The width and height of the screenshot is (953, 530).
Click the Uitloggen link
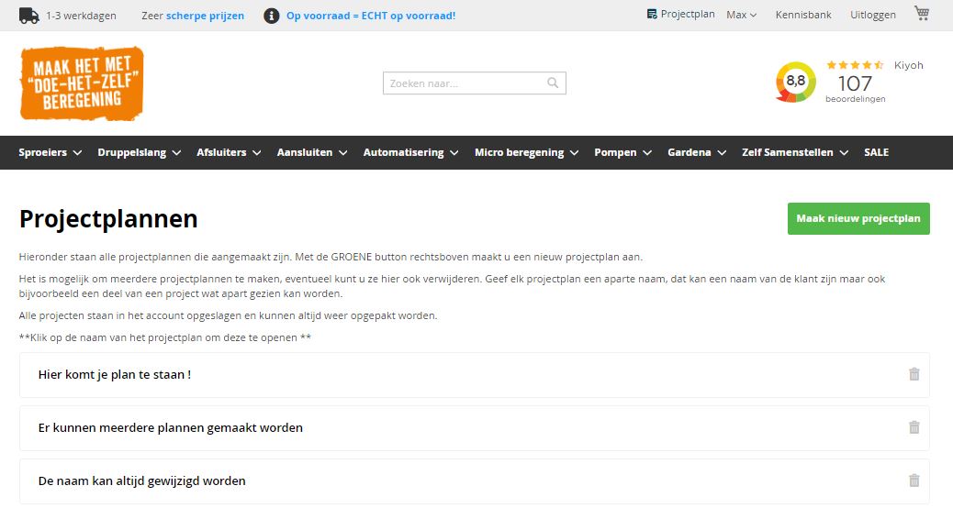tap(871, 14)
